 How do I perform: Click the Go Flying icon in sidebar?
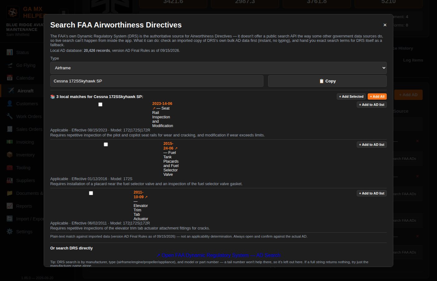point(10,65)
